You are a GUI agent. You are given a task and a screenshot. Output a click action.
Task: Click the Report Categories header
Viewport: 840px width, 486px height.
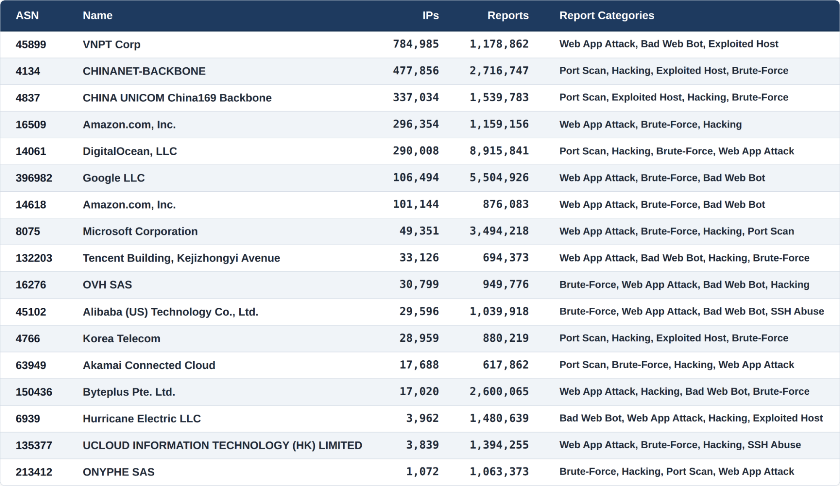click(x=606, y=16)
